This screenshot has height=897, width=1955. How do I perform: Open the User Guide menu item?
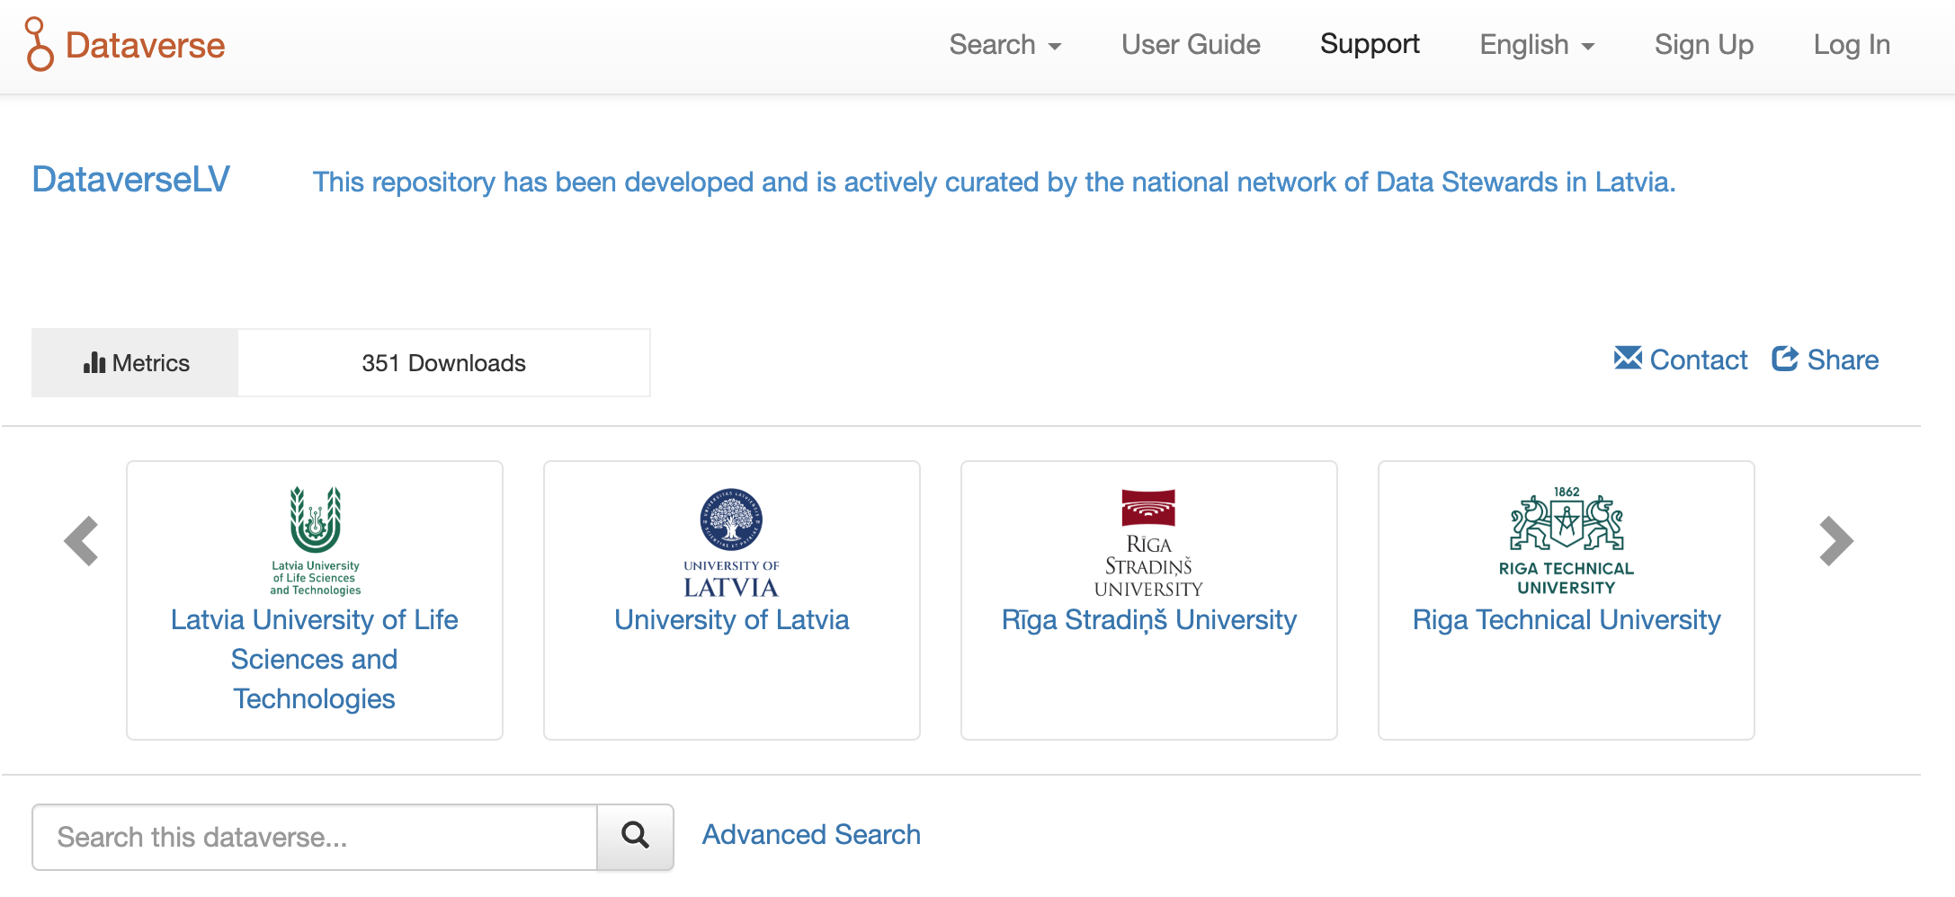tap(1190, 45)
